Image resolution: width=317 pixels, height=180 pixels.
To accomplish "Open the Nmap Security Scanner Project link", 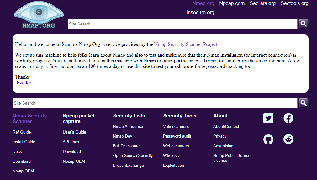I will (x=186, y=44).
